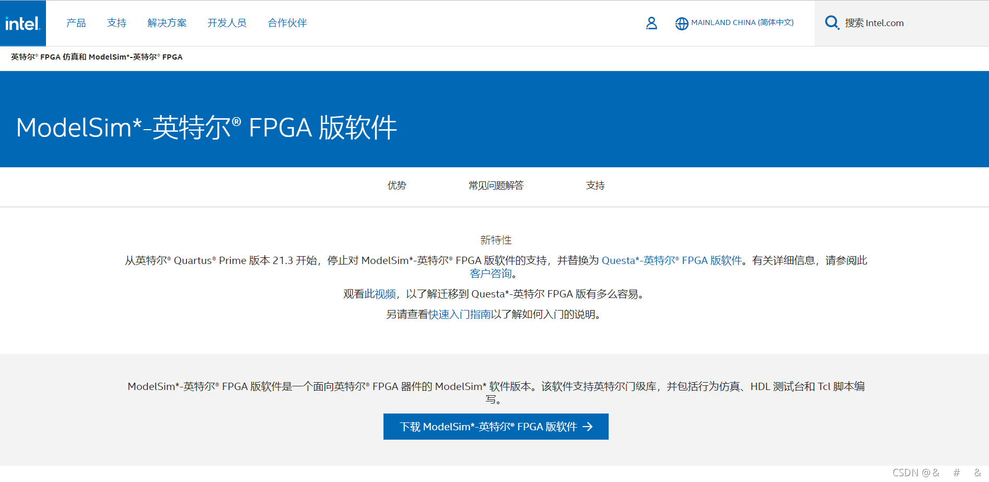Click the globe region icon
Viewport: 989px width, 482px height.
point(681,24)
